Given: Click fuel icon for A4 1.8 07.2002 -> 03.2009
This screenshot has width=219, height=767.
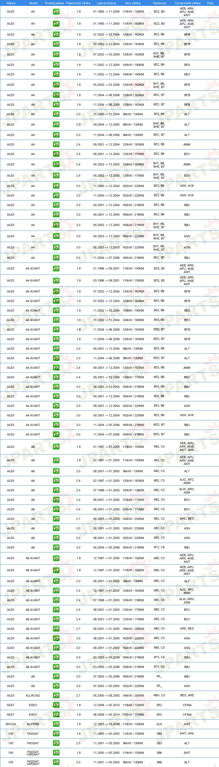Looking at the screenshot, I should point(56,54).
